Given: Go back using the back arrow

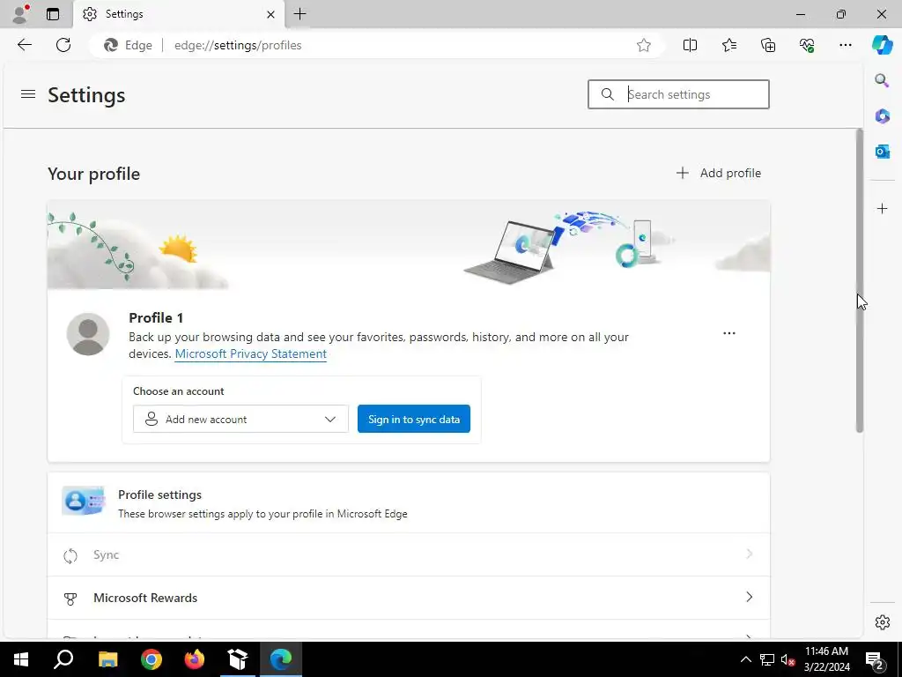Looking at the screenshot, I should 25,45.
